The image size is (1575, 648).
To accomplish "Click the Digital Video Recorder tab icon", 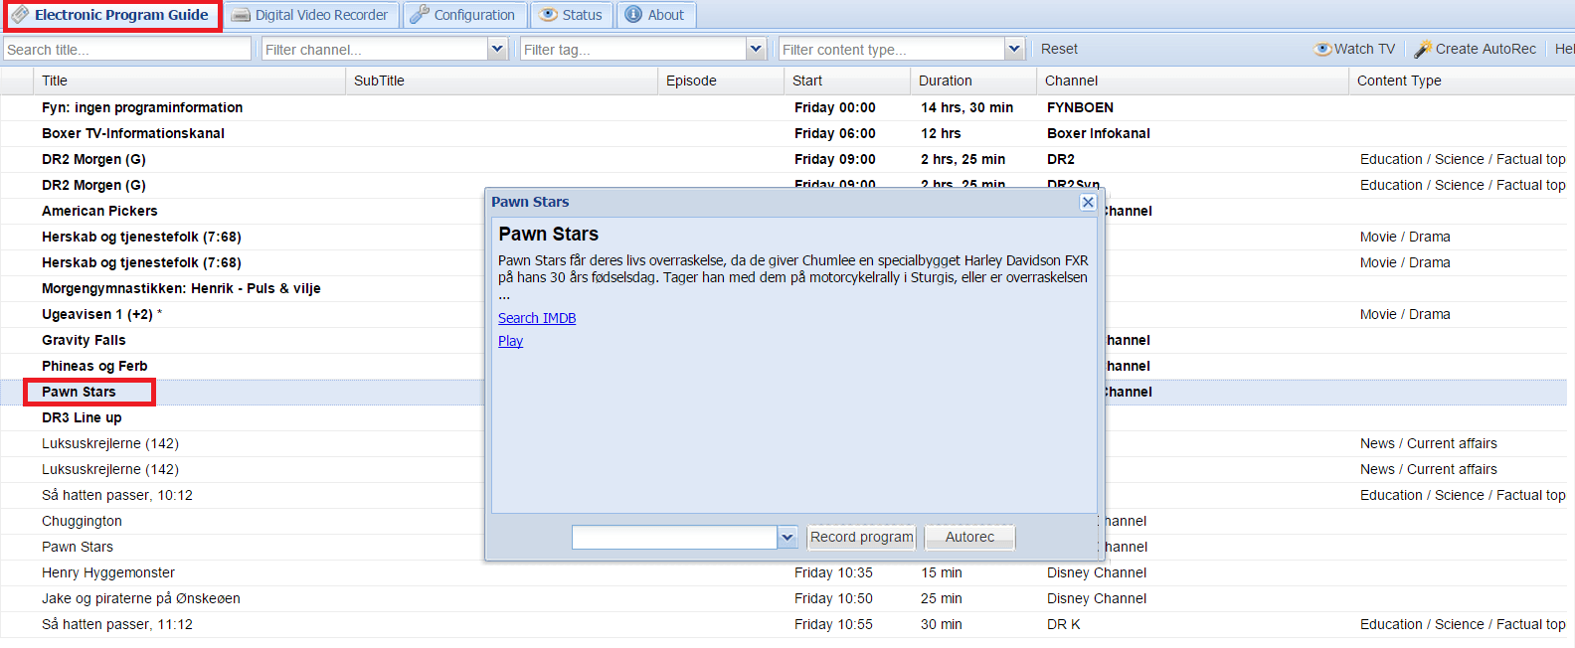I will (x=241, y=15).
